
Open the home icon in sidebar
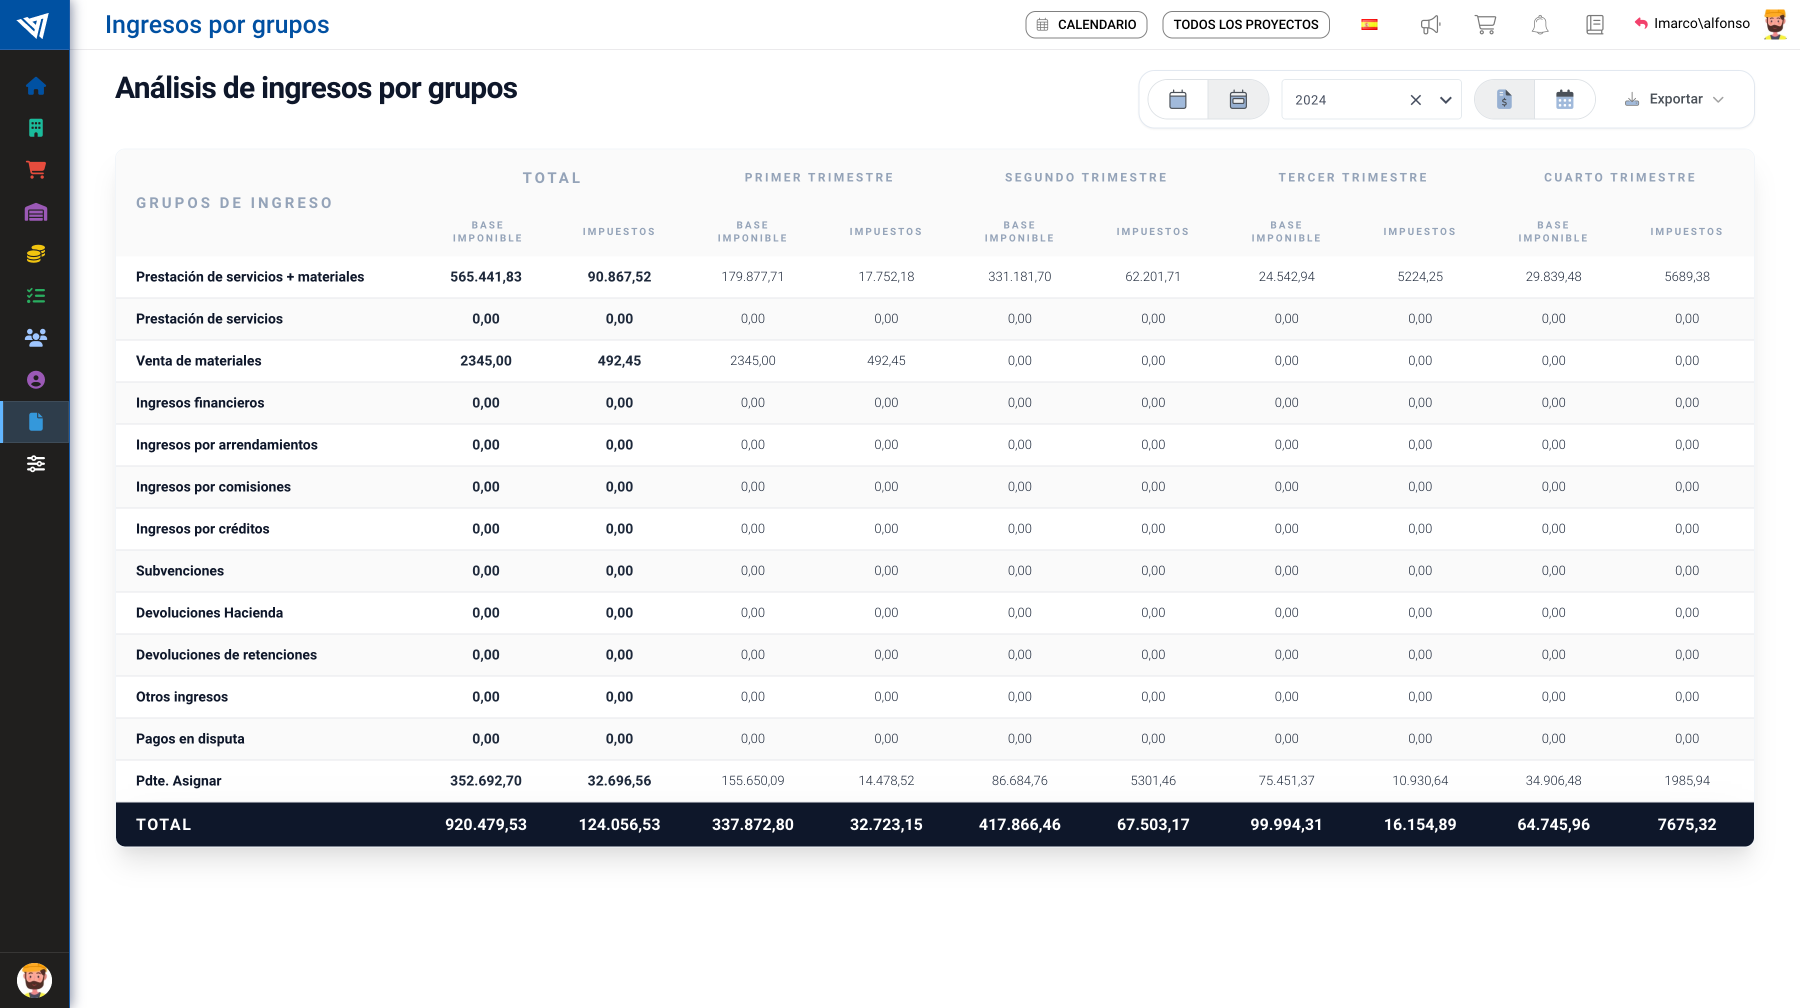[x=35, y=86]
